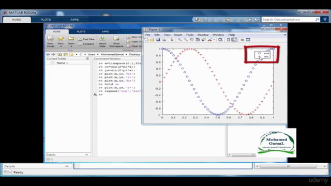The image size is (331, 186).
Task: Click the fx function browser icon
Action: 95,95
